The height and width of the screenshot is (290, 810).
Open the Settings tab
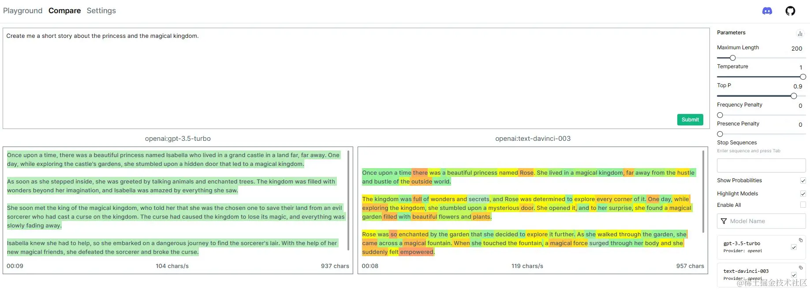(101, 11)
